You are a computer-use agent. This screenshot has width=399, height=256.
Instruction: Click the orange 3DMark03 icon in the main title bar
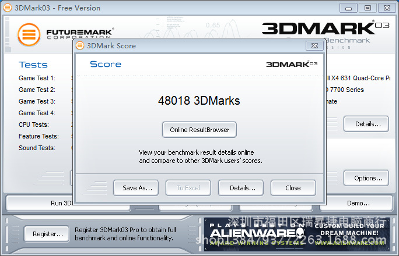(8, 8)
